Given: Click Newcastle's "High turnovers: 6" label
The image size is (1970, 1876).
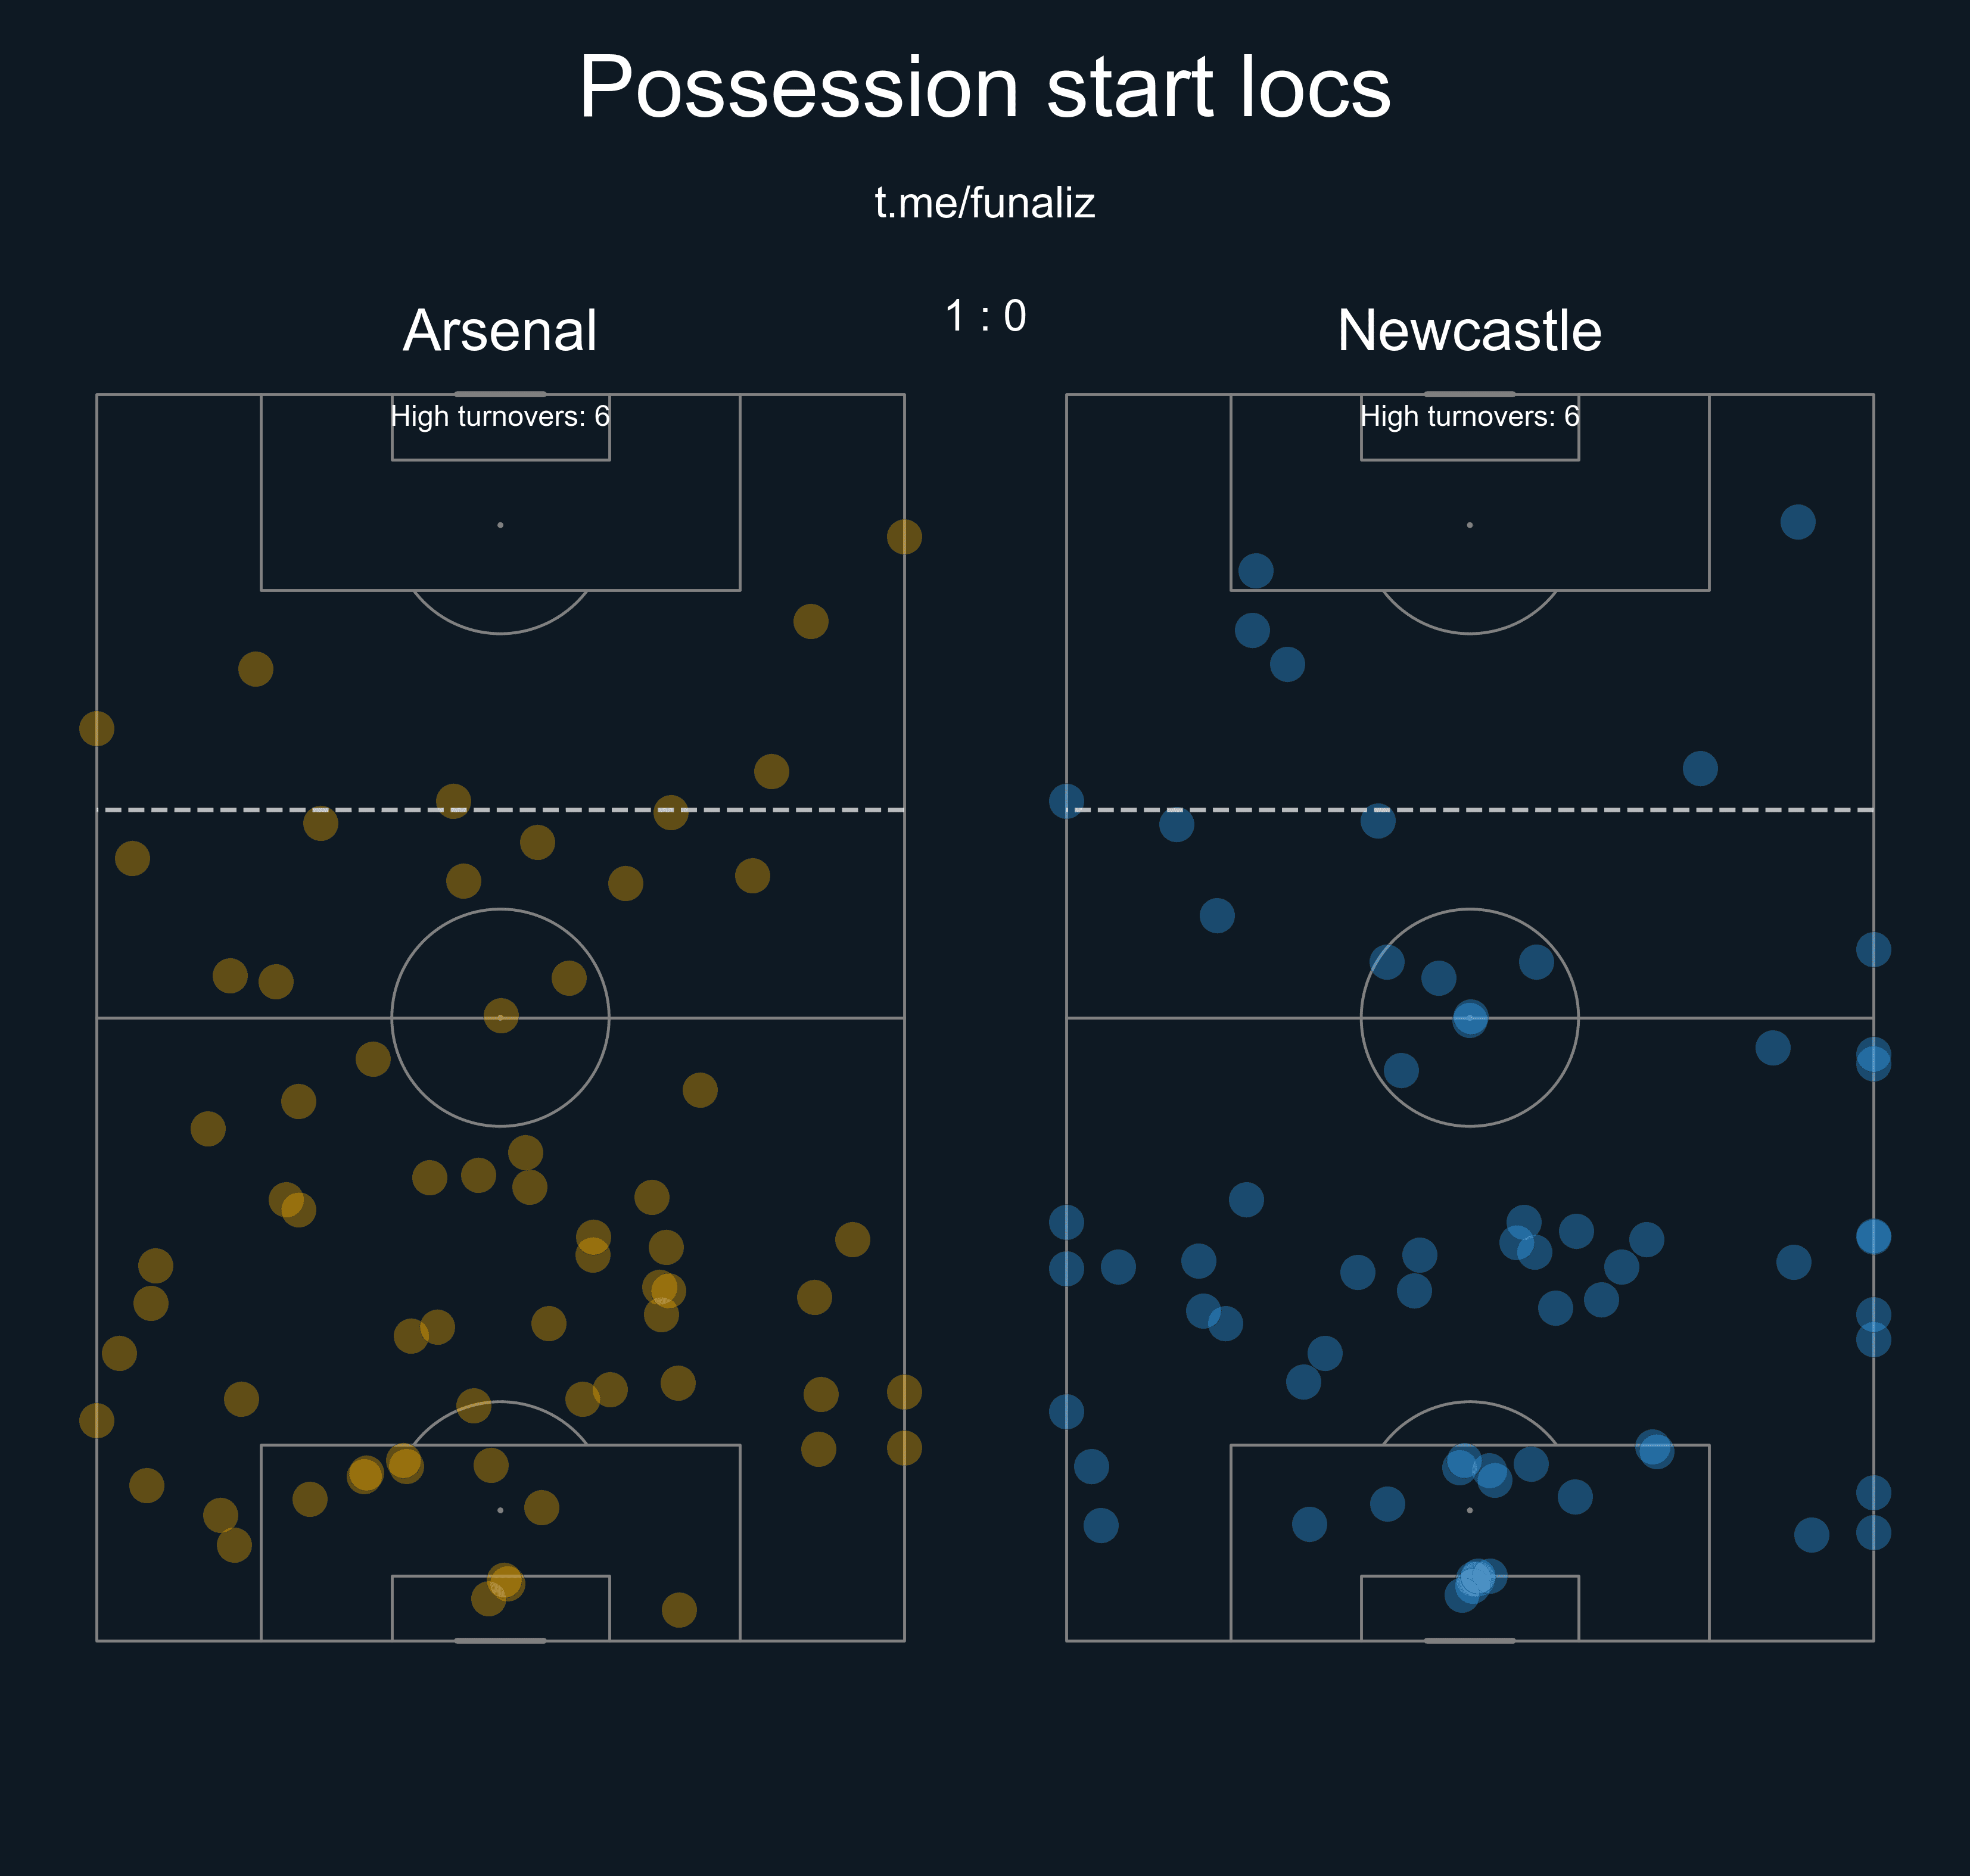Looking at the screenshot, I should click(x=1469, y=416).
